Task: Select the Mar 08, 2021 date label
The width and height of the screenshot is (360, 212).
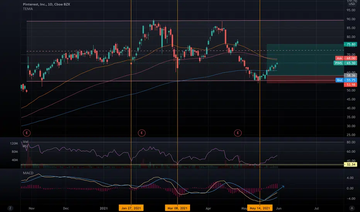Action: pyautogui.click(x=177, y=208)
